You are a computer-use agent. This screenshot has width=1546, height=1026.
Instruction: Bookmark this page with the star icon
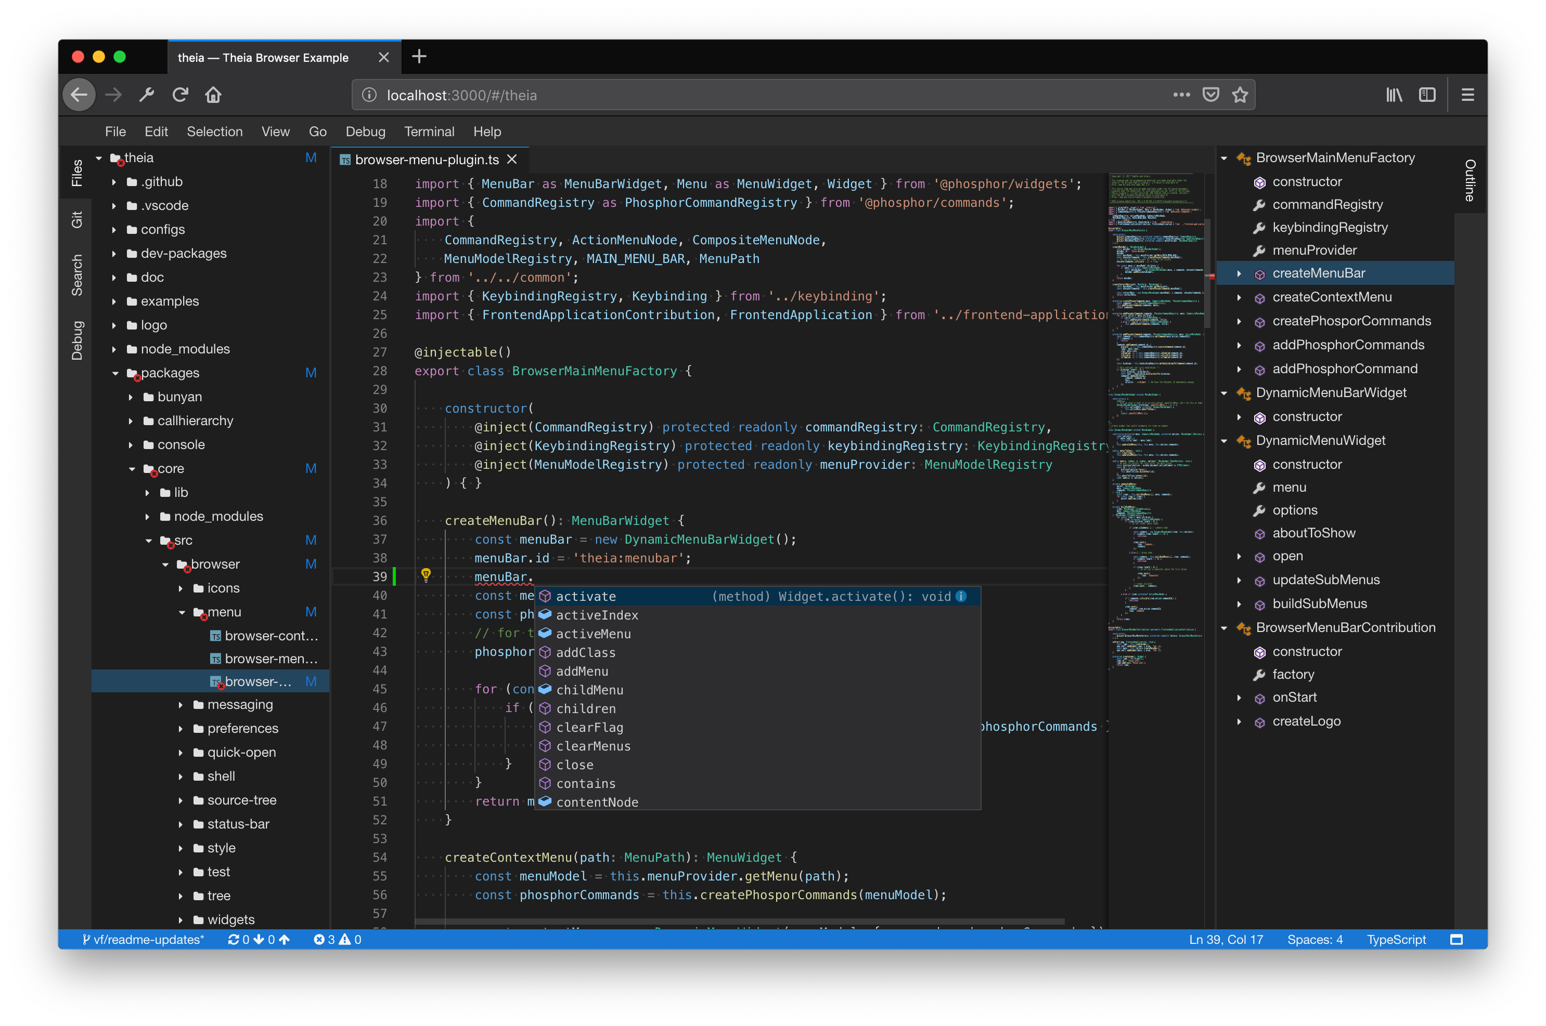[x=1240, y=95]
